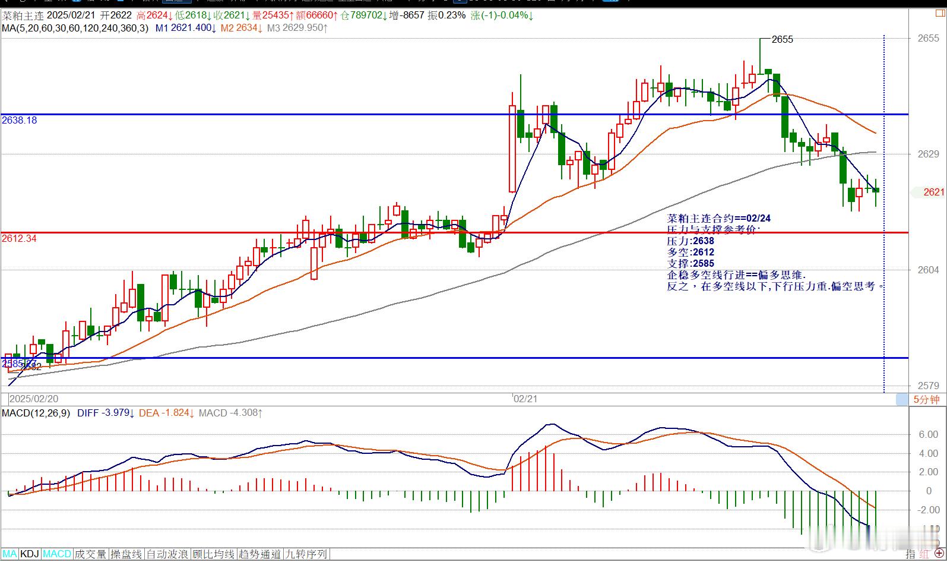Select the 顾比均线 indicator tab
Screen dimensions: 947x562
point(214,554)
